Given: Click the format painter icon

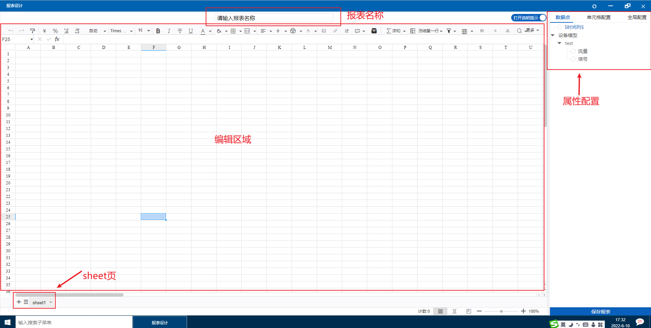Looking at the screenshot, I should [x=33, y=31].
